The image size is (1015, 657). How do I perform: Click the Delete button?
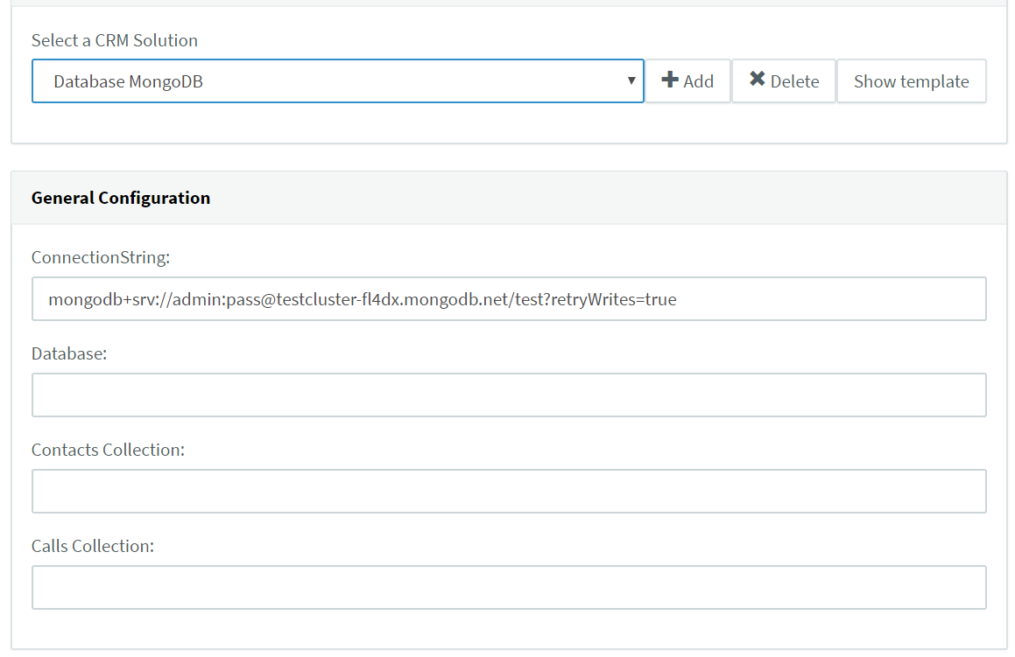[784, 80]
